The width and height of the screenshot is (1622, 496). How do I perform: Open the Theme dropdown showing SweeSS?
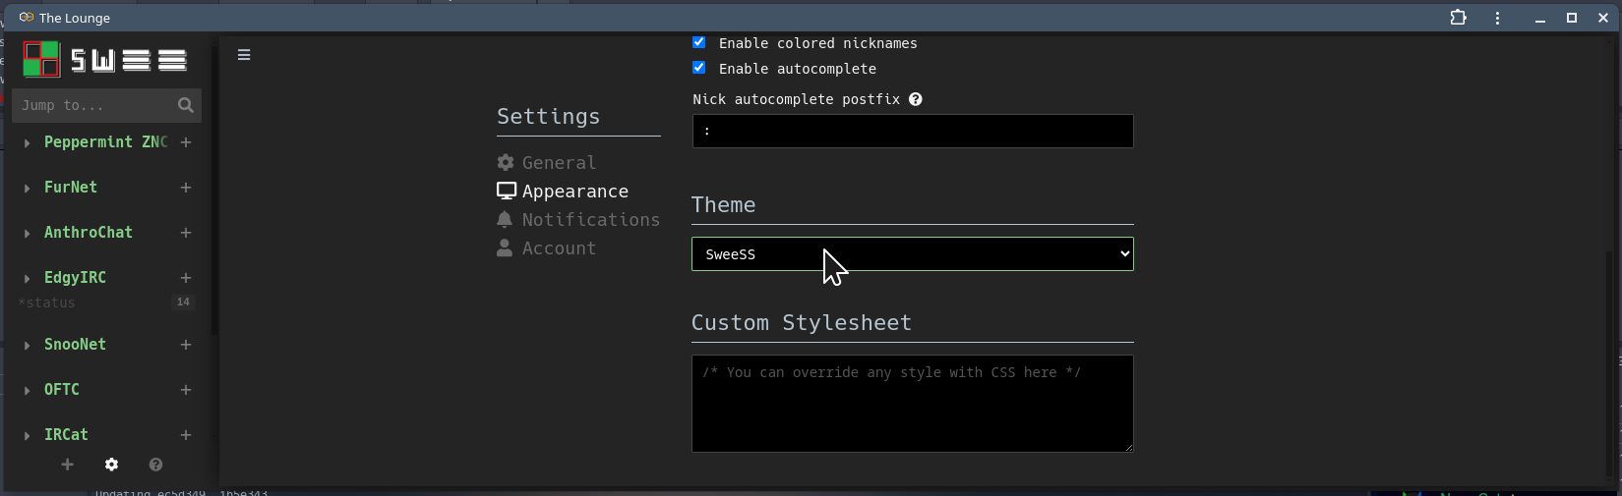point(912,254)
